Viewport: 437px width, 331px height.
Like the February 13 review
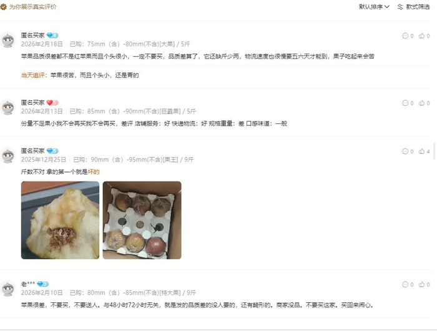pyautogui.click(x=424, y=103)
